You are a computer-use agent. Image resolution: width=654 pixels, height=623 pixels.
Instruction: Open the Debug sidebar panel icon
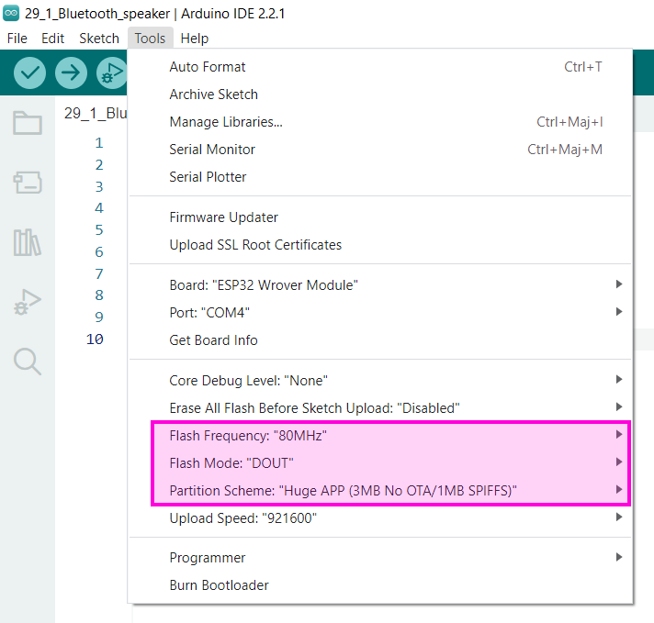coord(28,302)
